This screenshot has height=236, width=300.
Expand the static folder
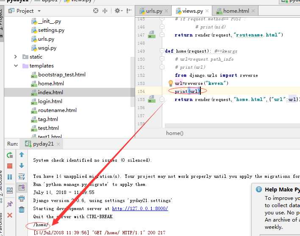pos(16,57)
